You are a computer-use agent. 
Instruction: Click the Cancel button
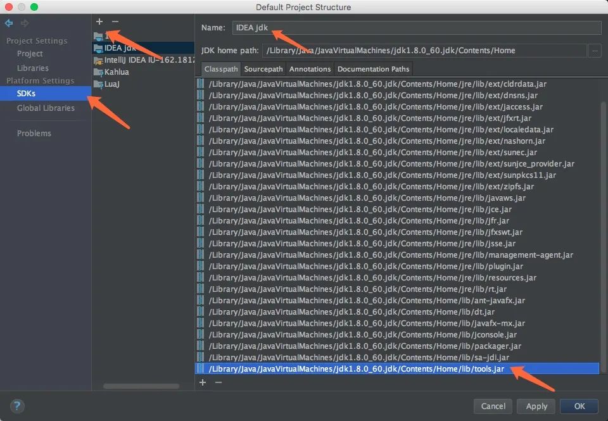[493, 406]
